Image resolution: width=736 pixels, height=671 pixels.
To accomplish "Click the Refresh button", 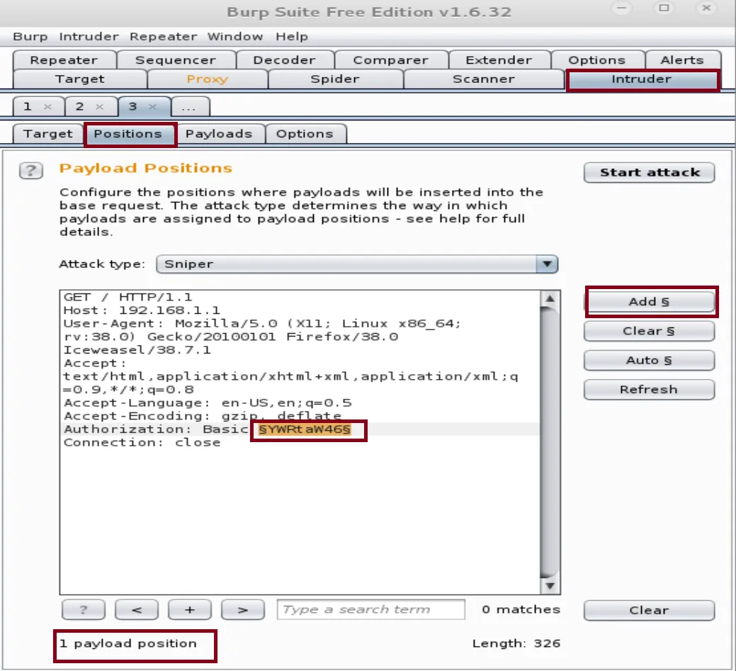I will (x=650, y=389).
